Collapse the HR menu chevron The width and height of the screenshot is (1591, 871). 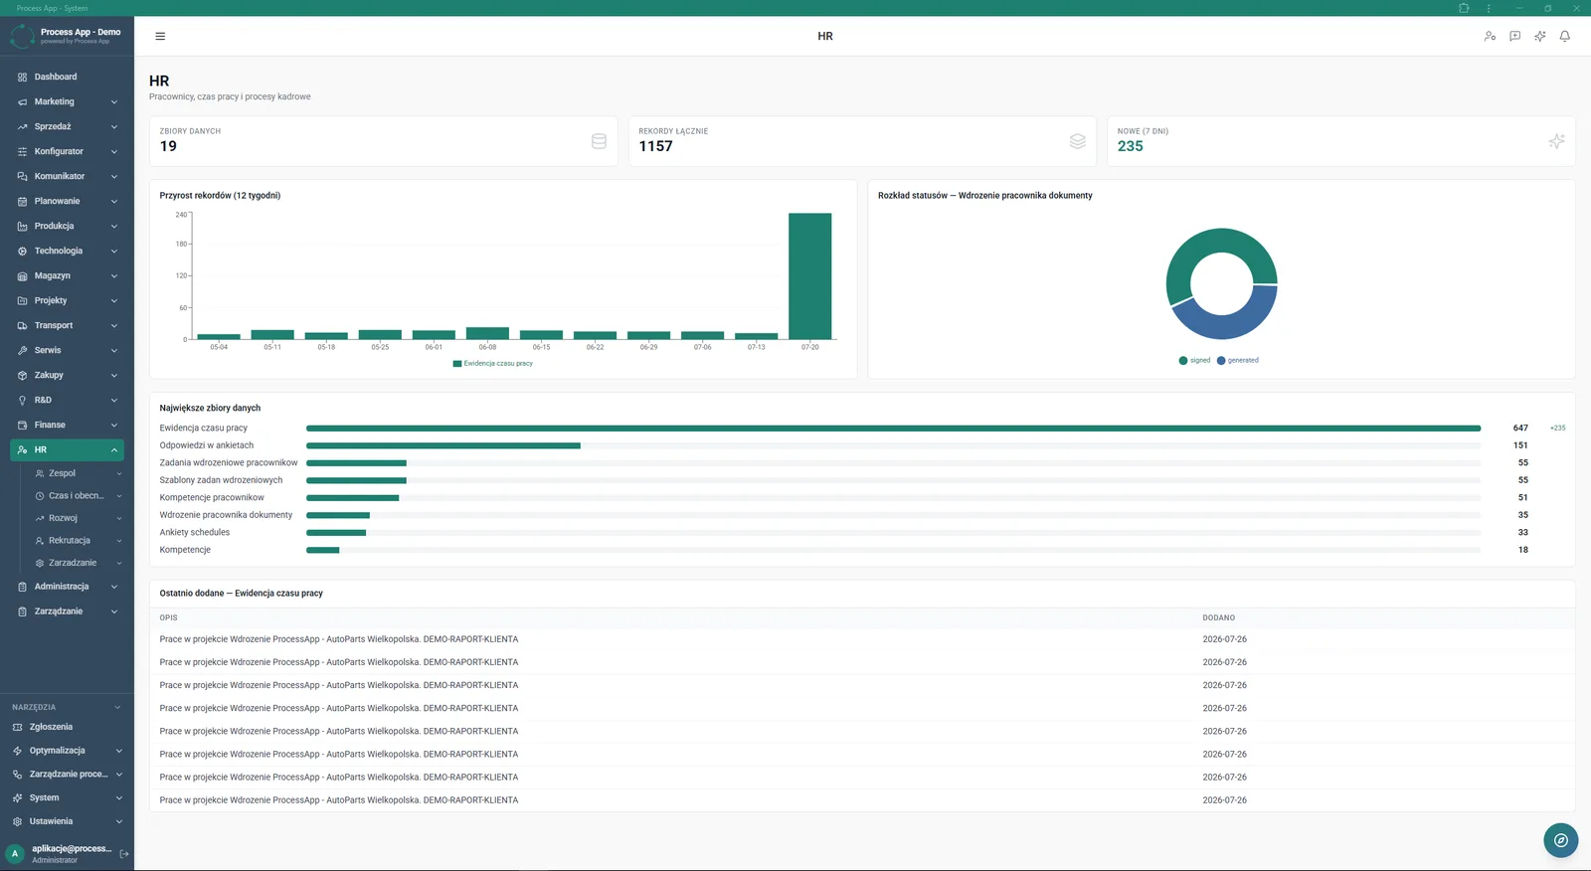click(114, 449)
